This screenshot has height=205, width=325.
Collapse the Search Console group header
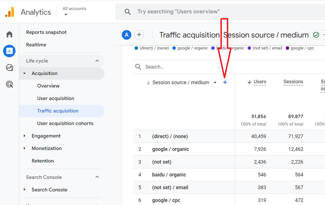[97, 177]
